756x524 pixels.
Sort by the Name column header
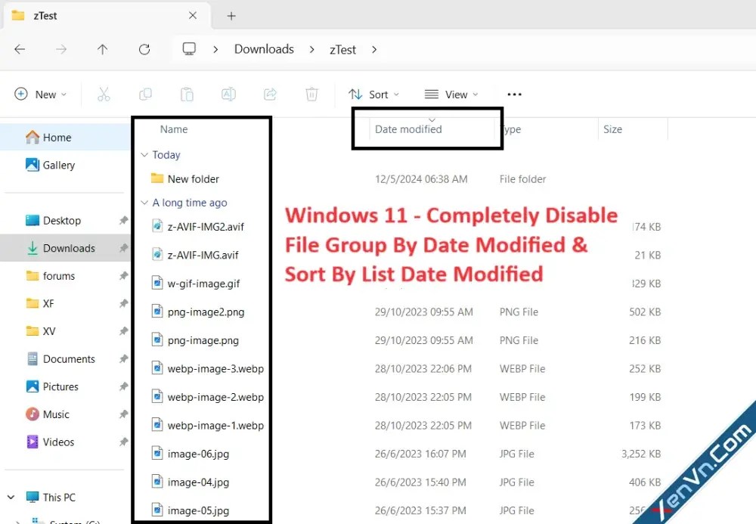[174, 129]
